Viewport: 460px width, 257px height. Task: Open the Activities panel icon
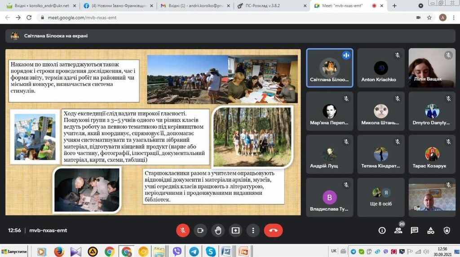430,231
